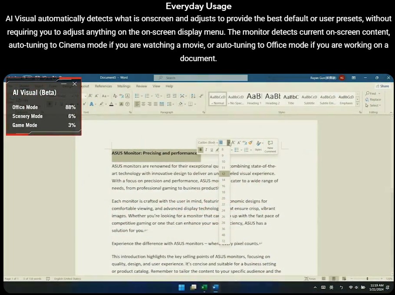Open the Windows Start menu
Screen dimensions: 395x295
[x=181, y=287]
